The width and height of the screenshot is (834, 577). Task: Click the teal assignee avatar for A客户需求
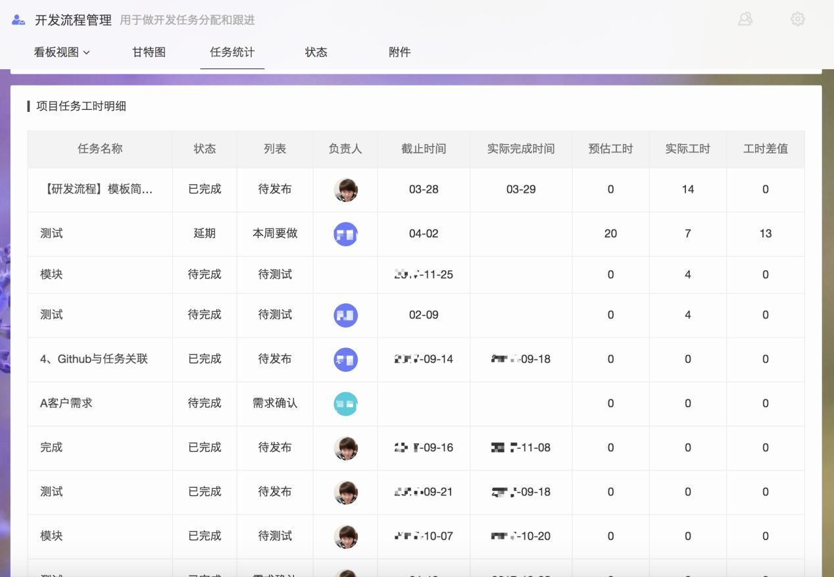point(345,403)
